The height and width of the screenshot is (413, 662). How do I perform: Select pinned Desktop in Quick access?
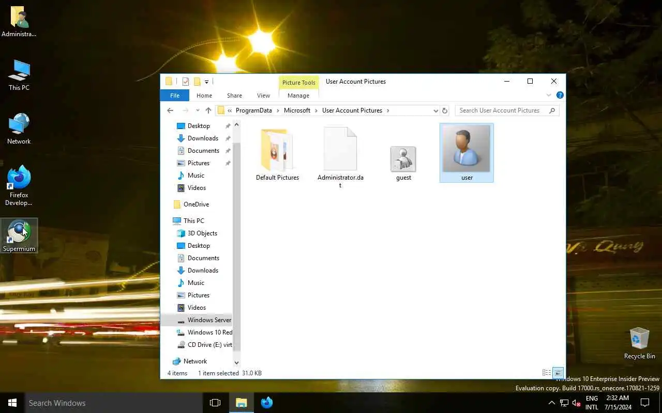click(x=199, y=126)
